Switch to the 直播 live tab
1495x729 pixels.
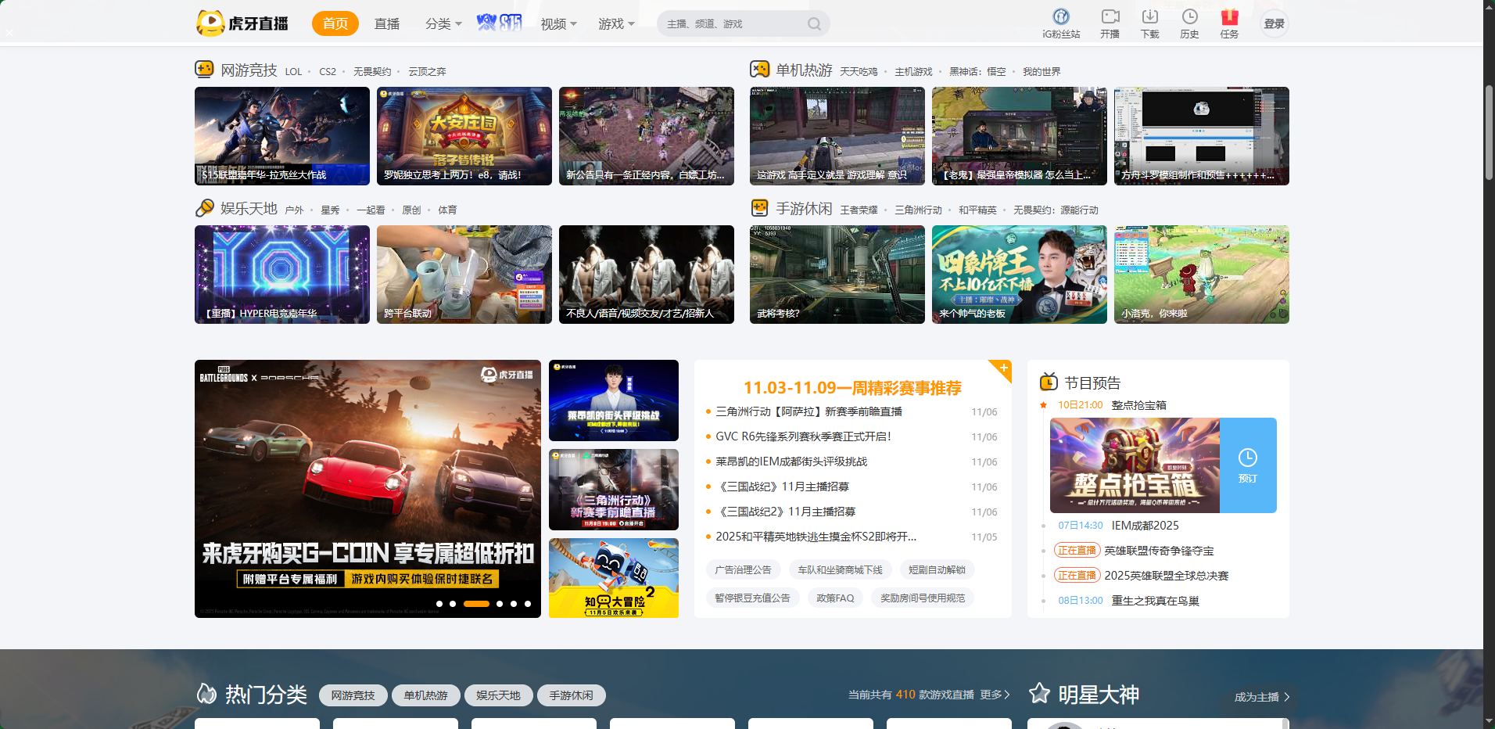(387, 24)
